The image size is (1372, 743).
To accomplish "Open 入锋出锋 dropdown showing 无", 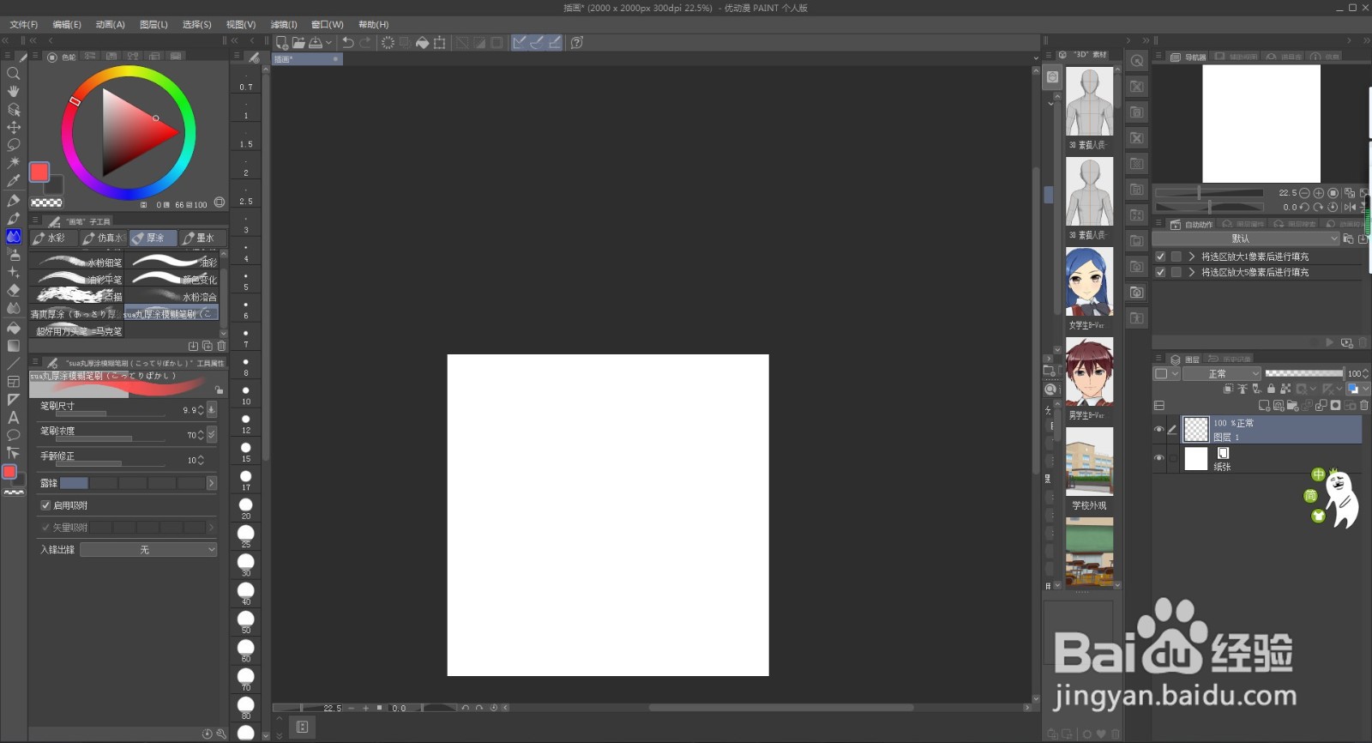I will pos(148,549).
